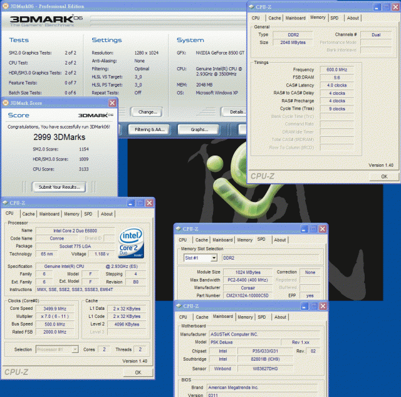Select CPU tab in CPU-Z Mainboard window

pyautogui.click(x=183, y=317)
